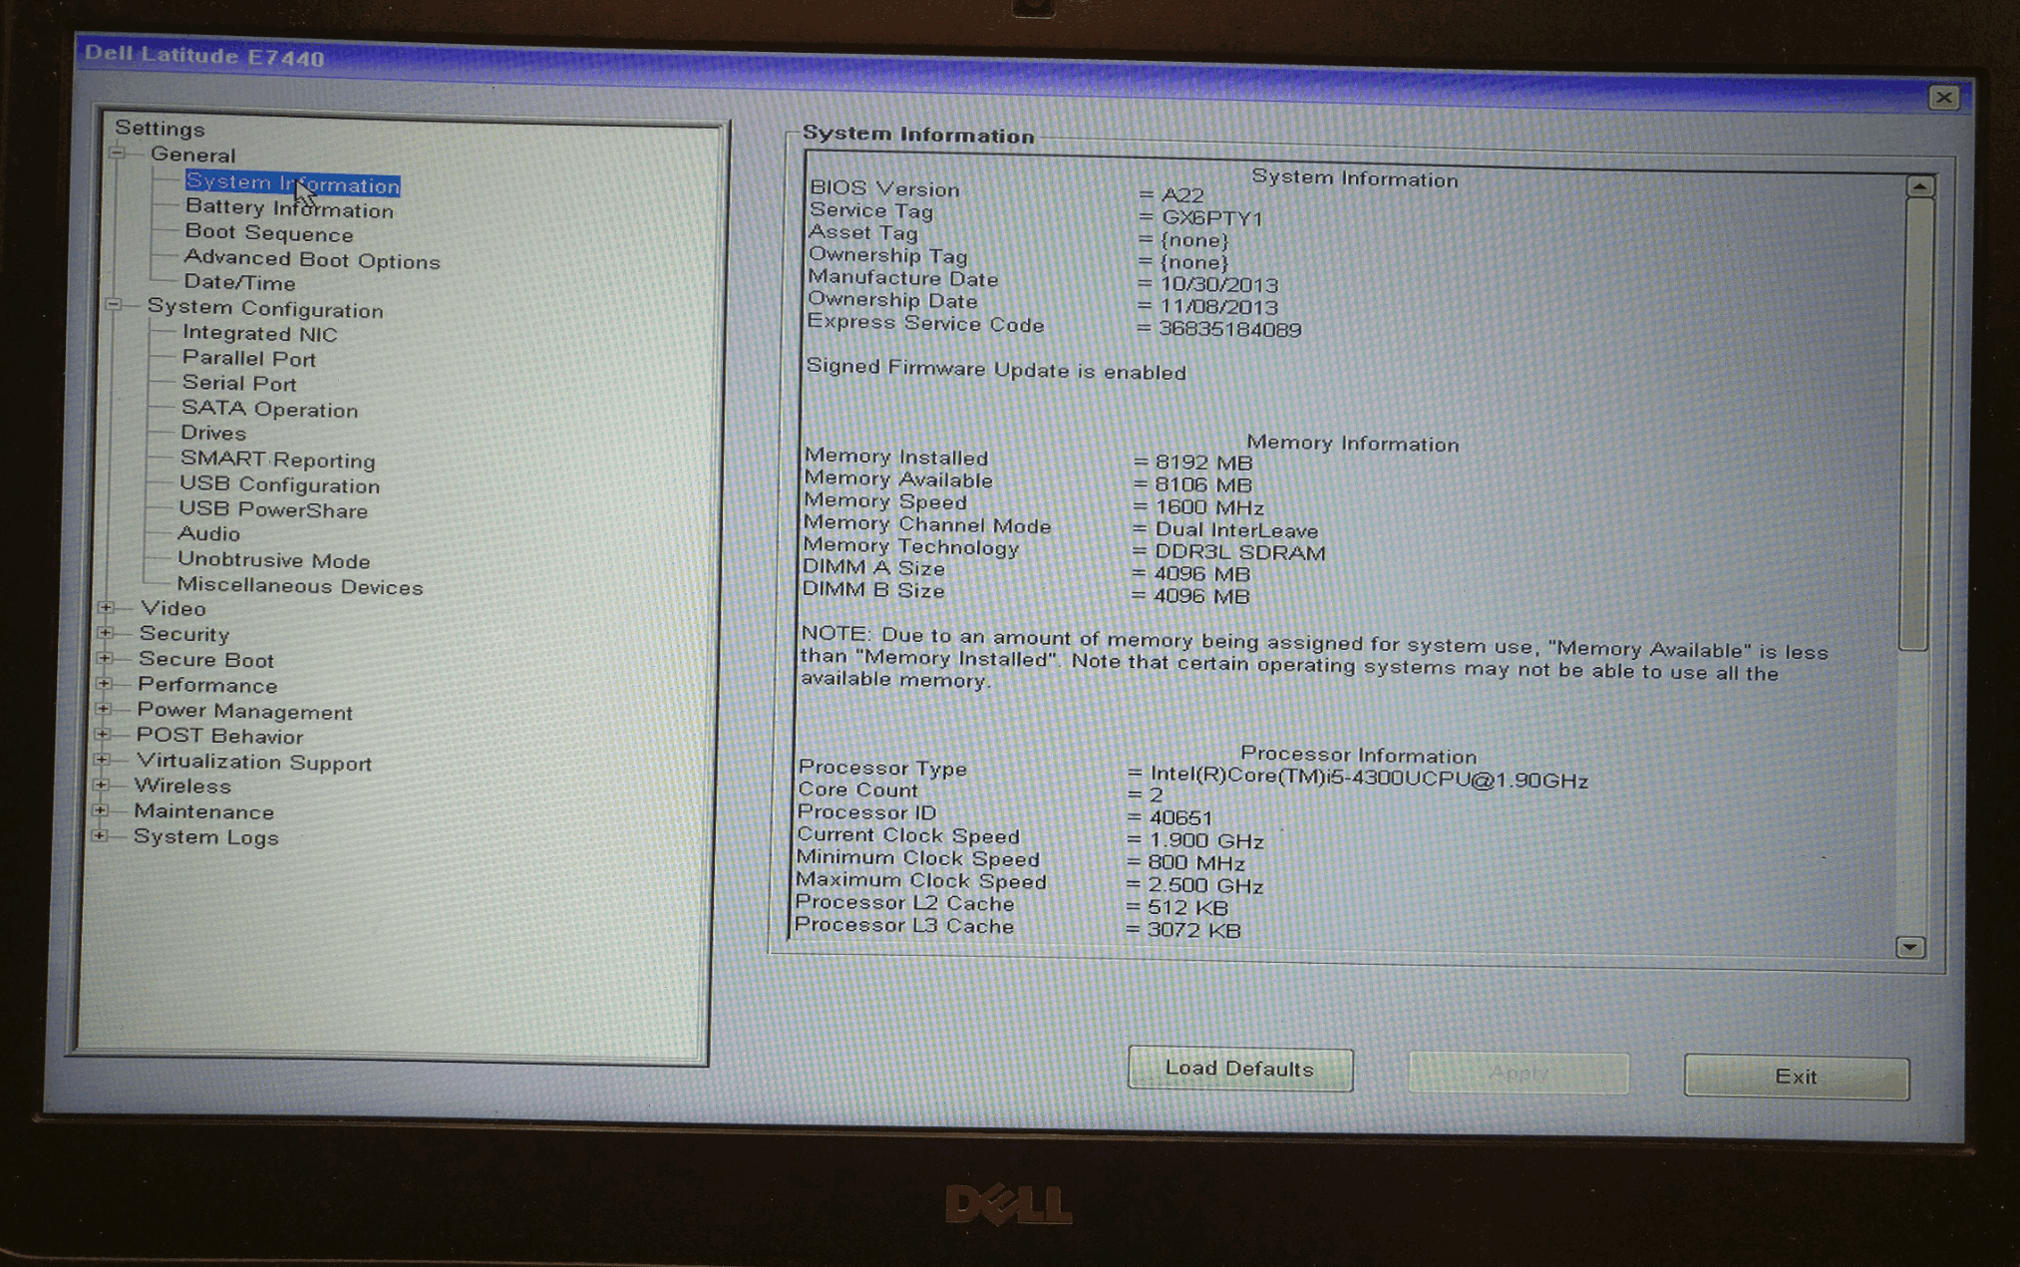This screenshot has height=1267, width=2020.
Task: Select the System Logs label
Action: coord(206,837)
